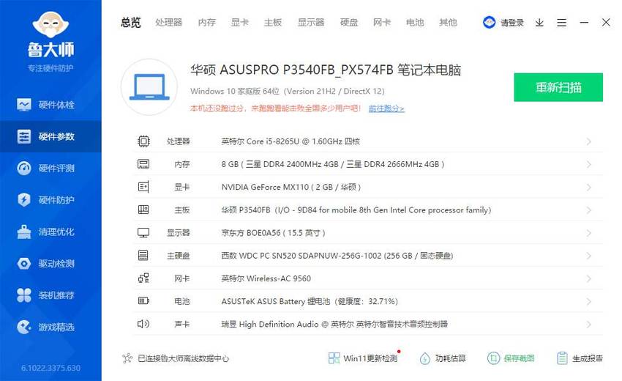Image resolution: width=622 pixels, height=381 pixels.
Task: Click the 声卡 speaker icon
Action: coord(143,324)
